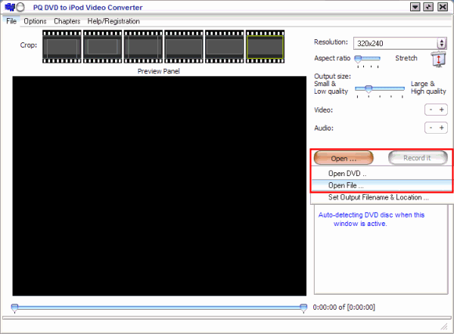This screenshot has width=454, height=334.
Task: Click the Auto-detecting DVD disc status message
Action: [372, 219]
